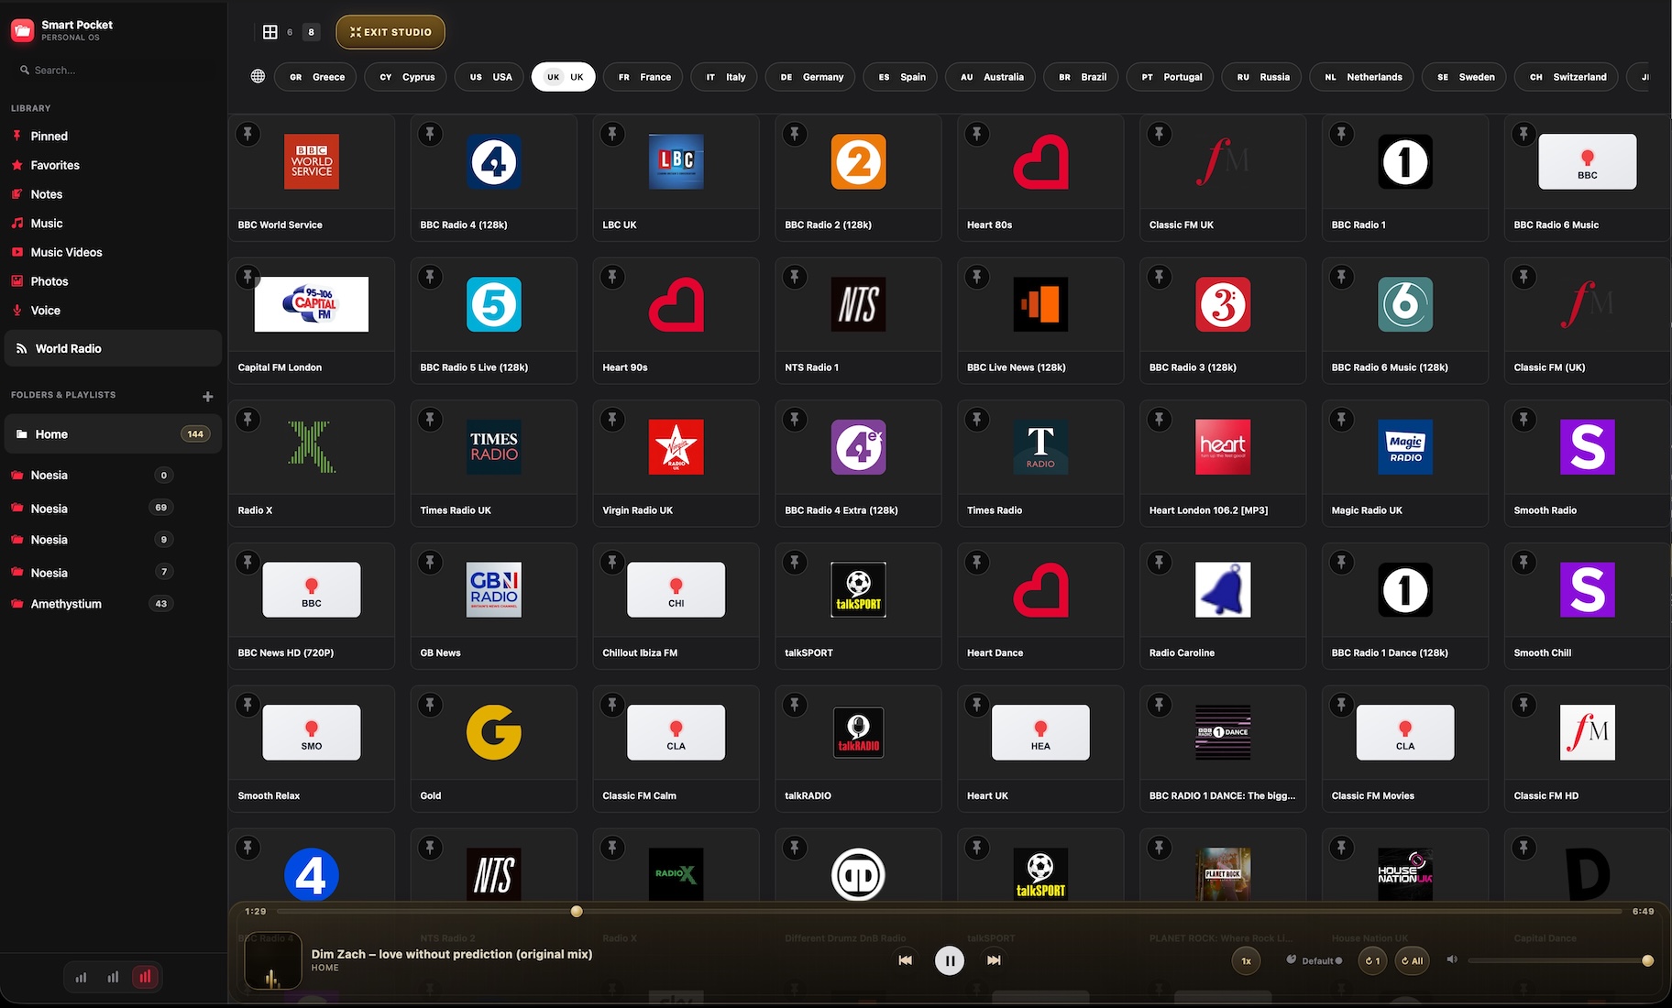This screenshot has width=1672, height=1008.
Task: Select Classic FM HD logo
Action: 1588,732
